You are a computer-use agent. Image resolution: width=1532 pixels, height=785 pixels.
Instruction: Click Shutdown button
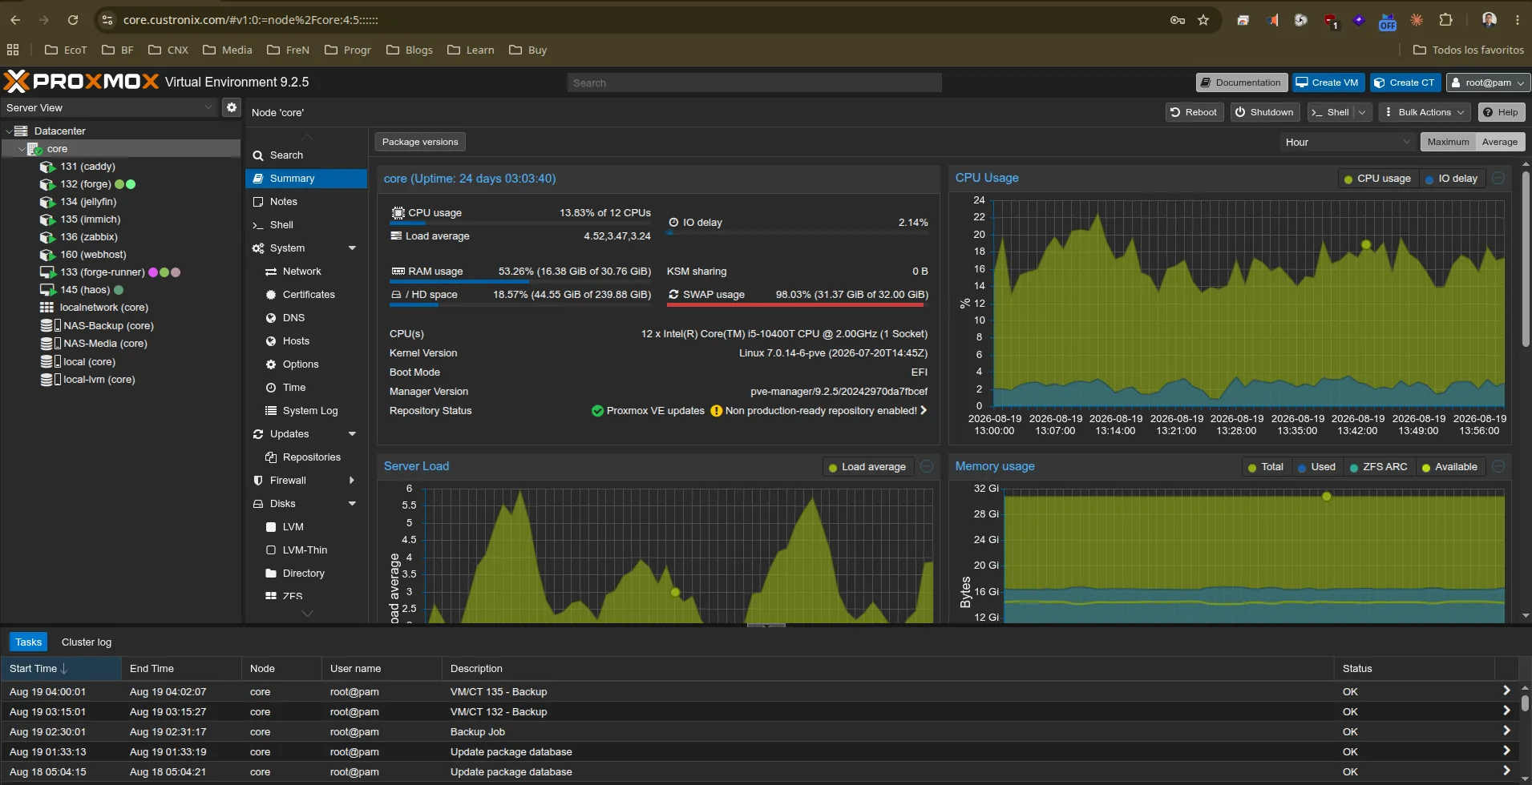1264,112
